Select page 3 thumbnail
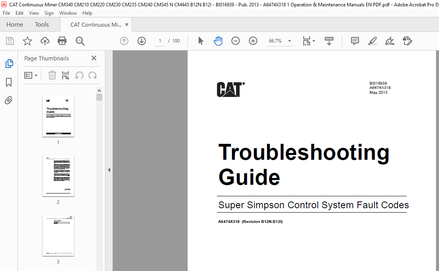This screenshot has height=271, width=439. coord(58,236)
